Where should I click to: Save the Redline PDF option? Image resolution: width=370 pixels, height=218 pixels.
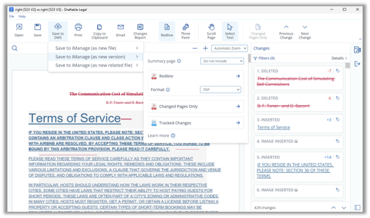coord(196,76)
